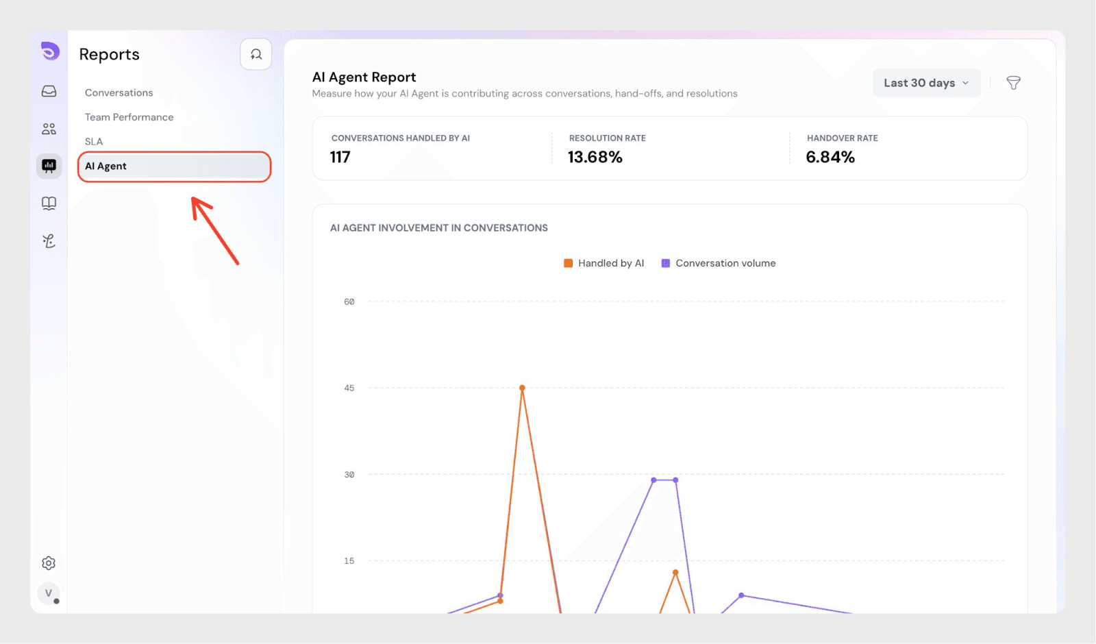This screenshot has width=1096, height=644.
Task: Expand the Last 30 days dropdown
Action: tap(919, 83)
